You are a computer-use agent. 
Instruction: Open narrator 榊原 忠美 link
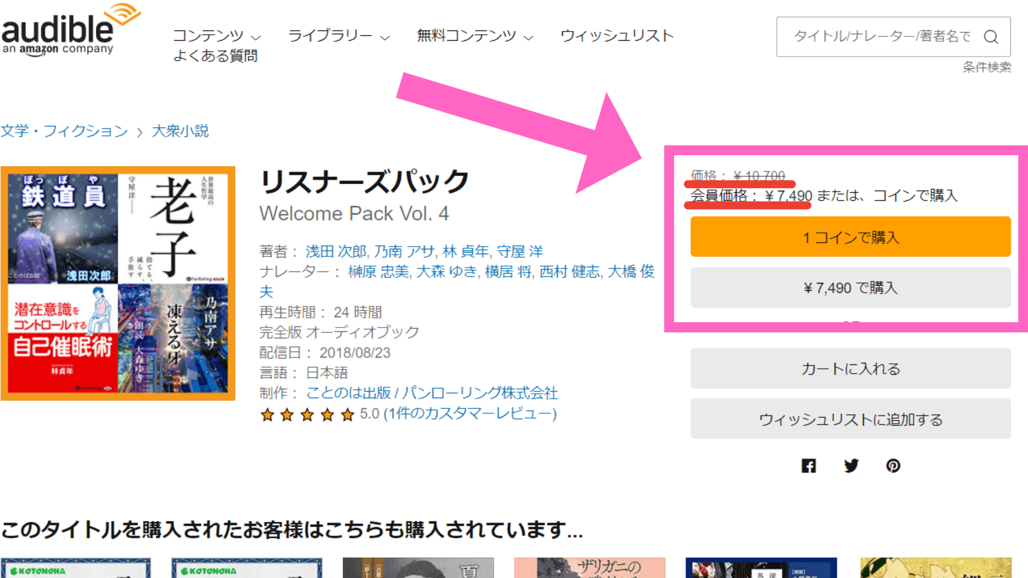point(379,272)
